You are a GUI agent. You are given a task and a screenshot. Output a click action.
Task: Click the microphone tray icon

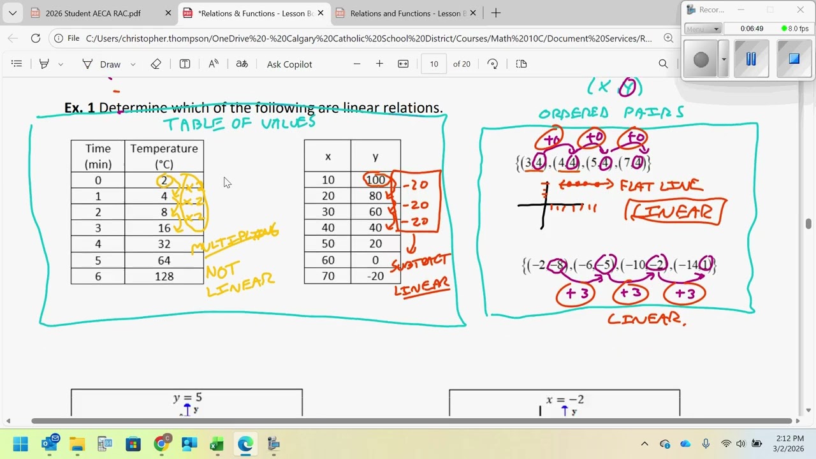[706, 444]
